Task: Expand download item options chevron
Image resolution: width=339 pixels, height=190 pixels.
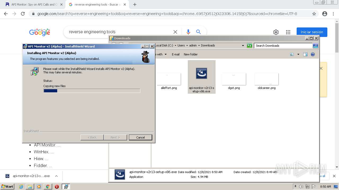Action: coord(56,176)
